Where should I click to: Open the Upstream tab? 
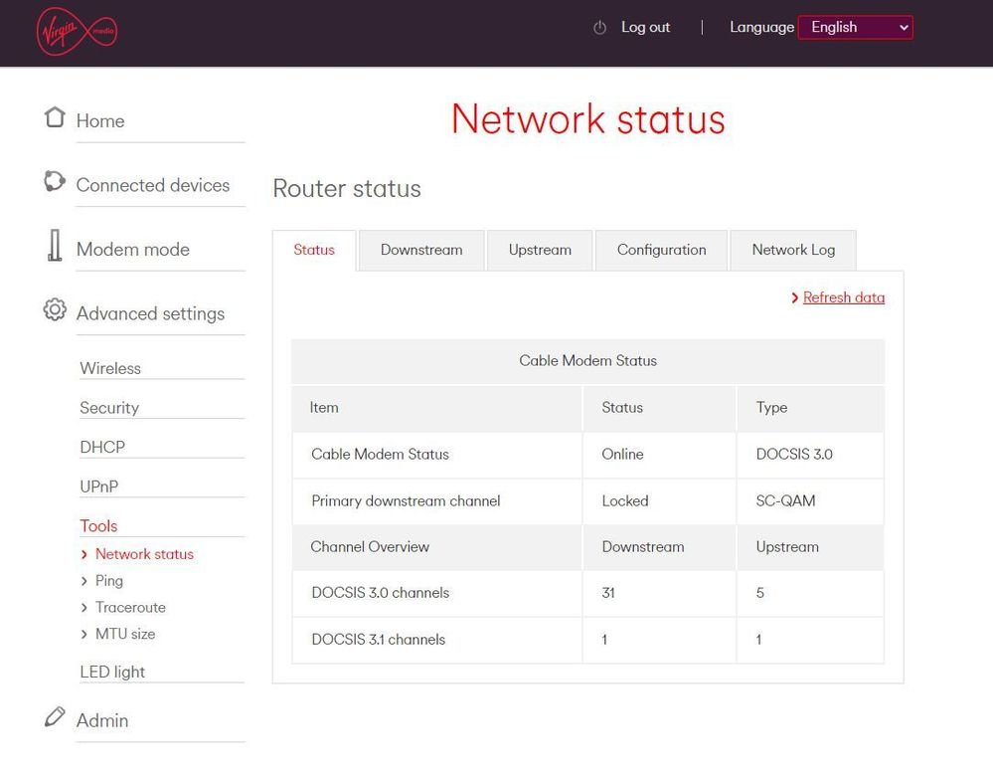[540, 250]
